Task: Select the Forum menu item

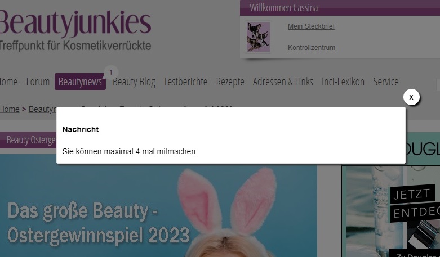Action: point(38,82)
